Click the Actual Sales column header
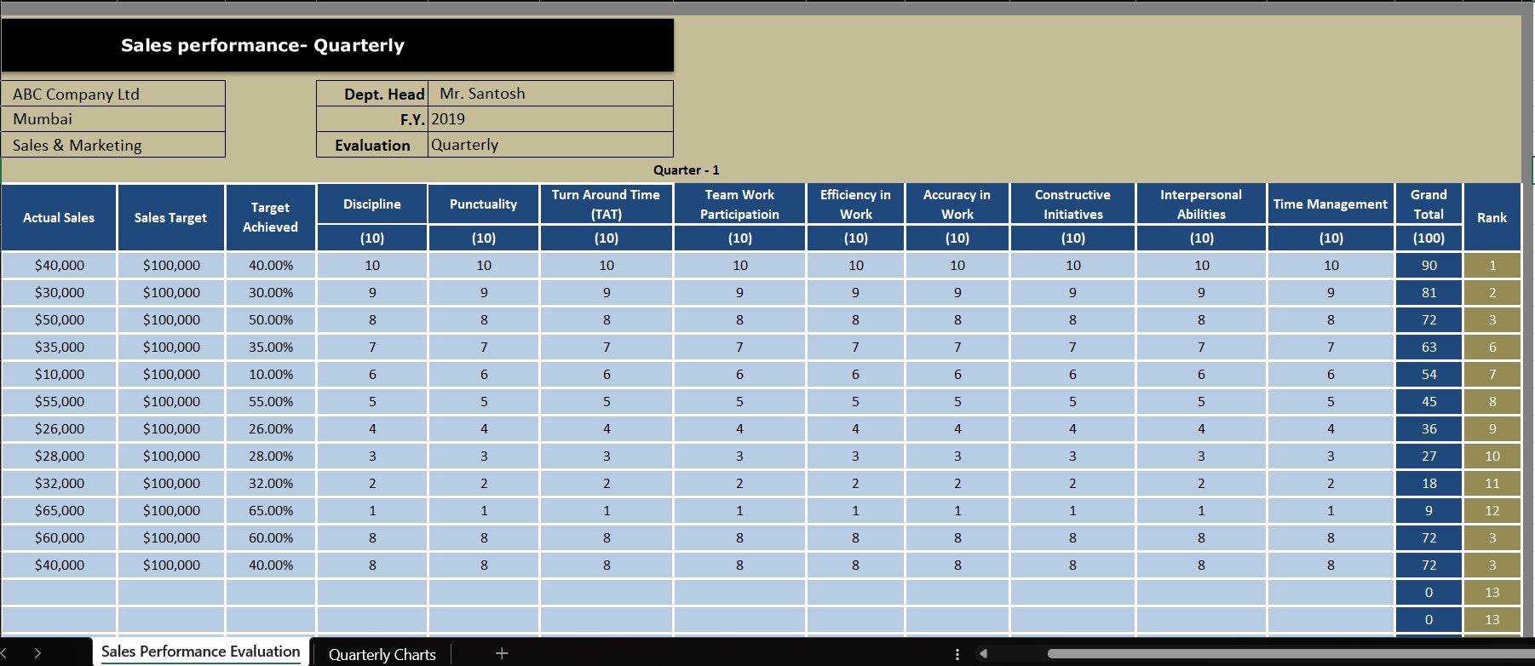This screenshot has width=1535, height=666. (x=59, y=217)
